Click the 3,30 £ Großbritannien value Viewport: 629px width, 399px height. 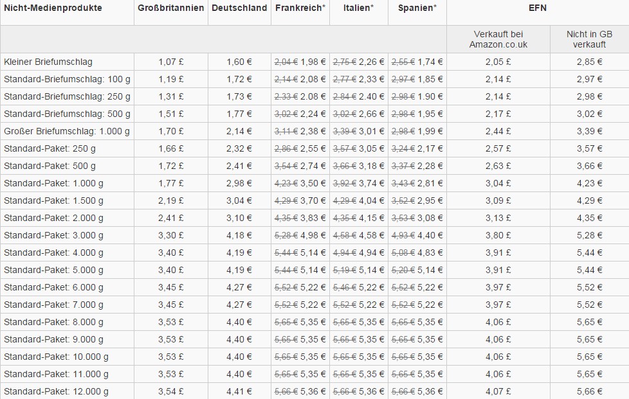171,235
